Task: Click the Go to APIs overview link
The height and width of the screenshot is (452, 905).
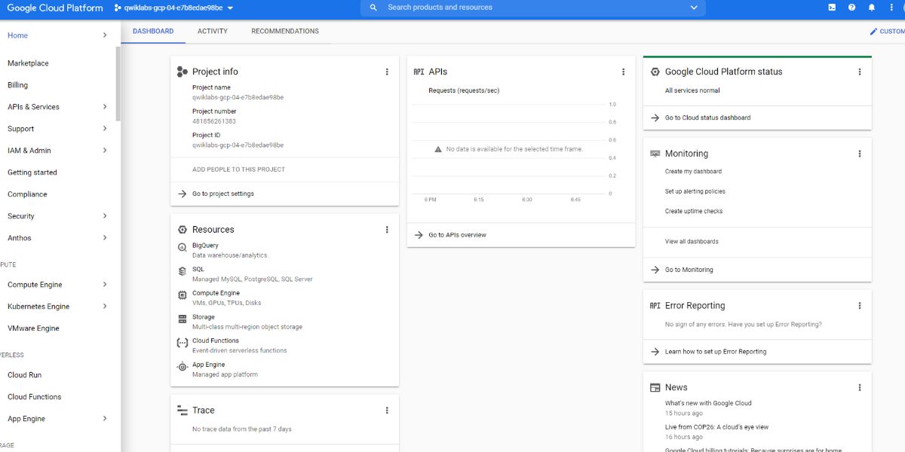Action: point(456,234)
